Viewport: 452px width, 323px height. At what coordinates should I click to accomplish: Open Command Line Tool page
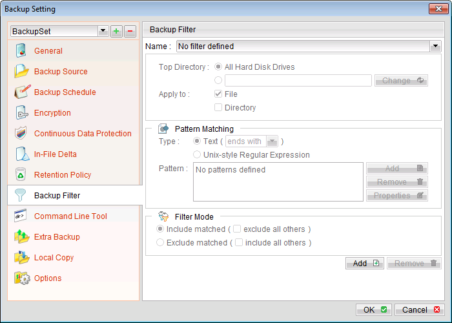click(x=70, y=216)
